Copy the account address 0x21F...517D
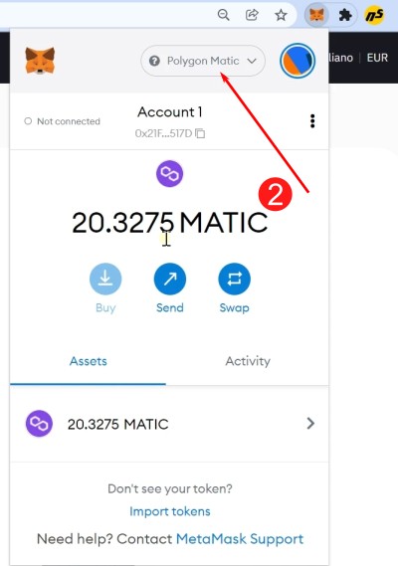The width and height of the screenshot is (398, 566). point(170,133)
